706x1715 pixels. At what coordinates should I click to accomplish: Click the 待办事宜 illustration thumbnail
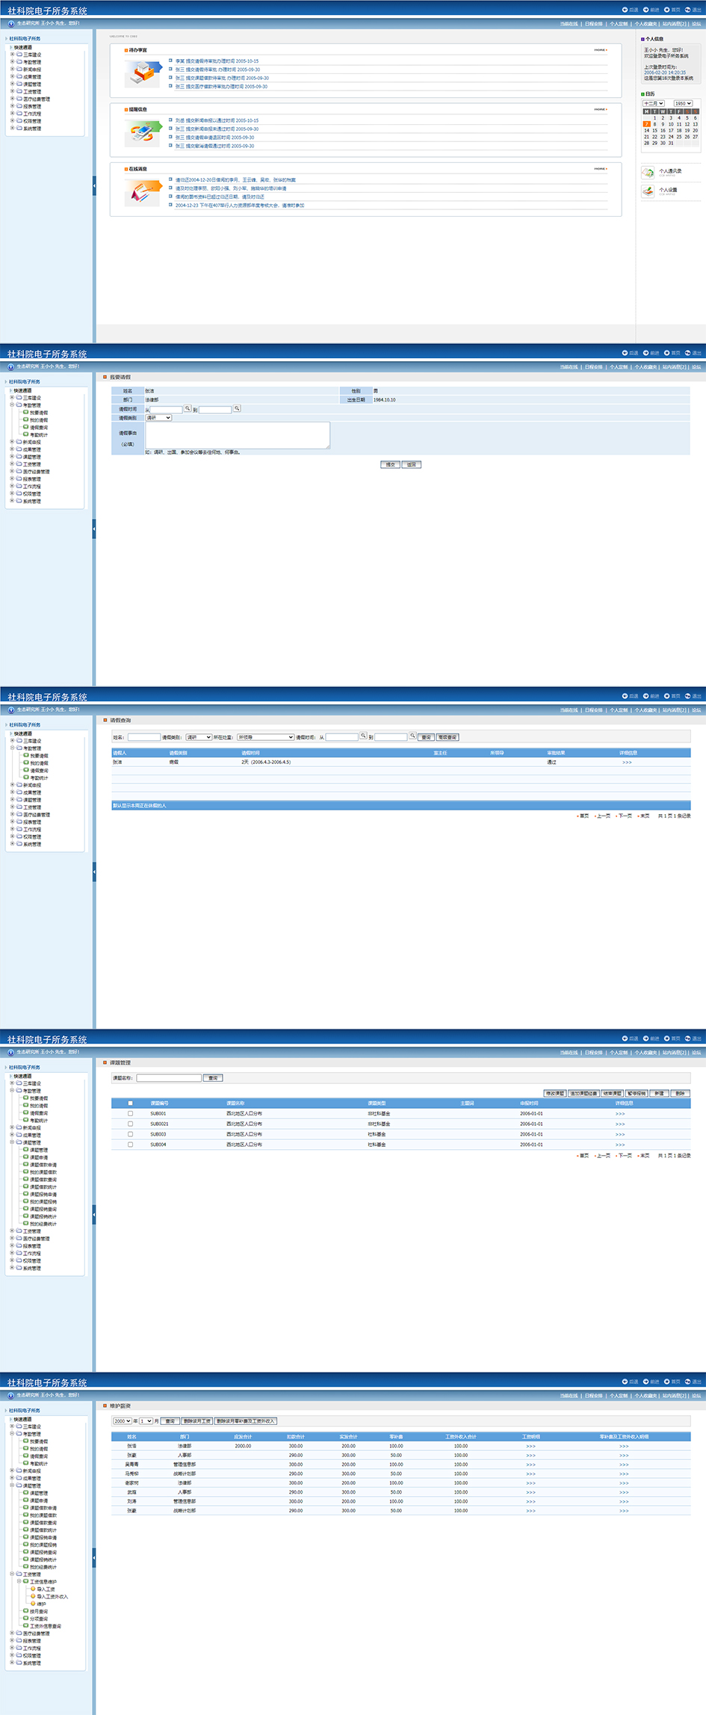143,73
